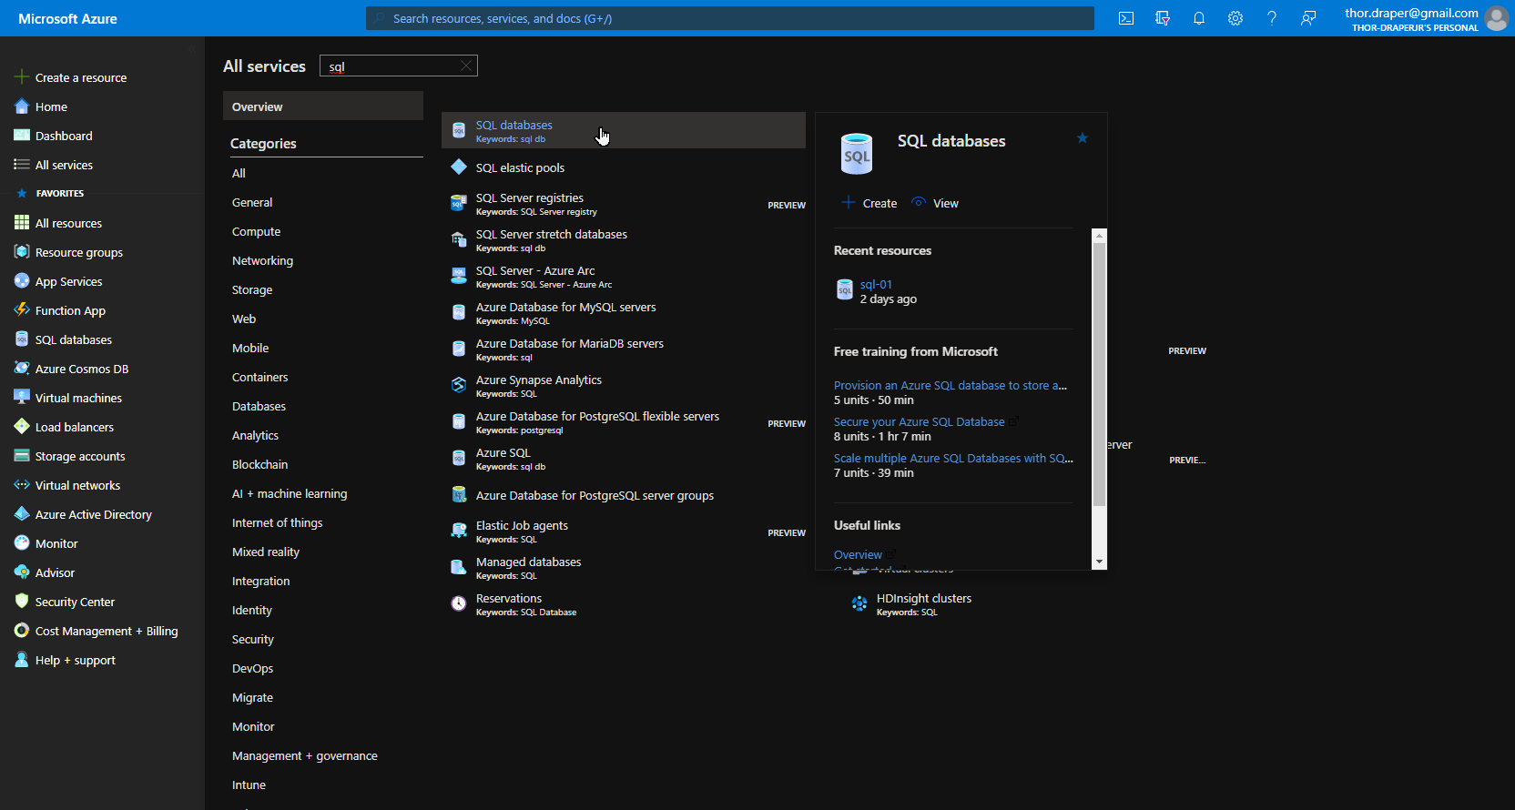Click the SQL elastic pools diamond icon
The height and width of the screenshot is (810, 1515).
(459, 167)
